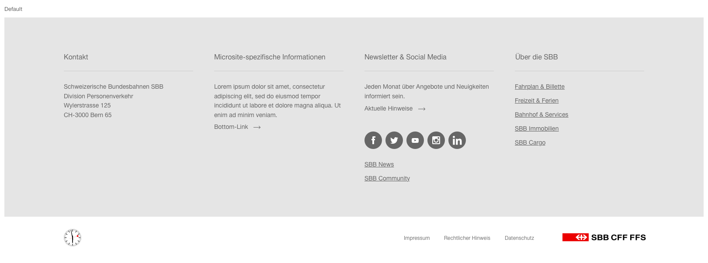
Task: Visit the SBB Community link
Action: [x=387, y=178]
